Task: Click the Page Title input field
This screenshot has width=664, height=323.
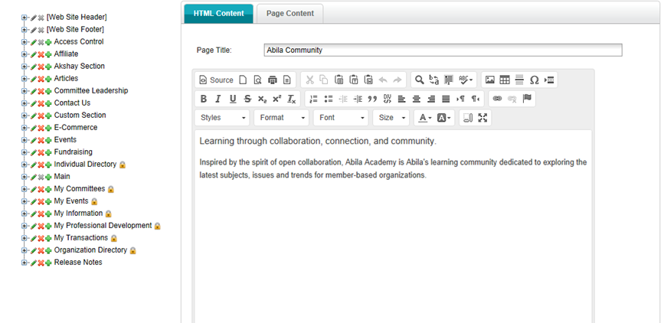Action: pos(443,50)
